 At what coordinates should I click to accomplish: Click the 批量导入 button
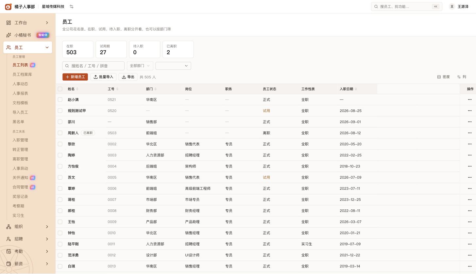click(103, 77)
